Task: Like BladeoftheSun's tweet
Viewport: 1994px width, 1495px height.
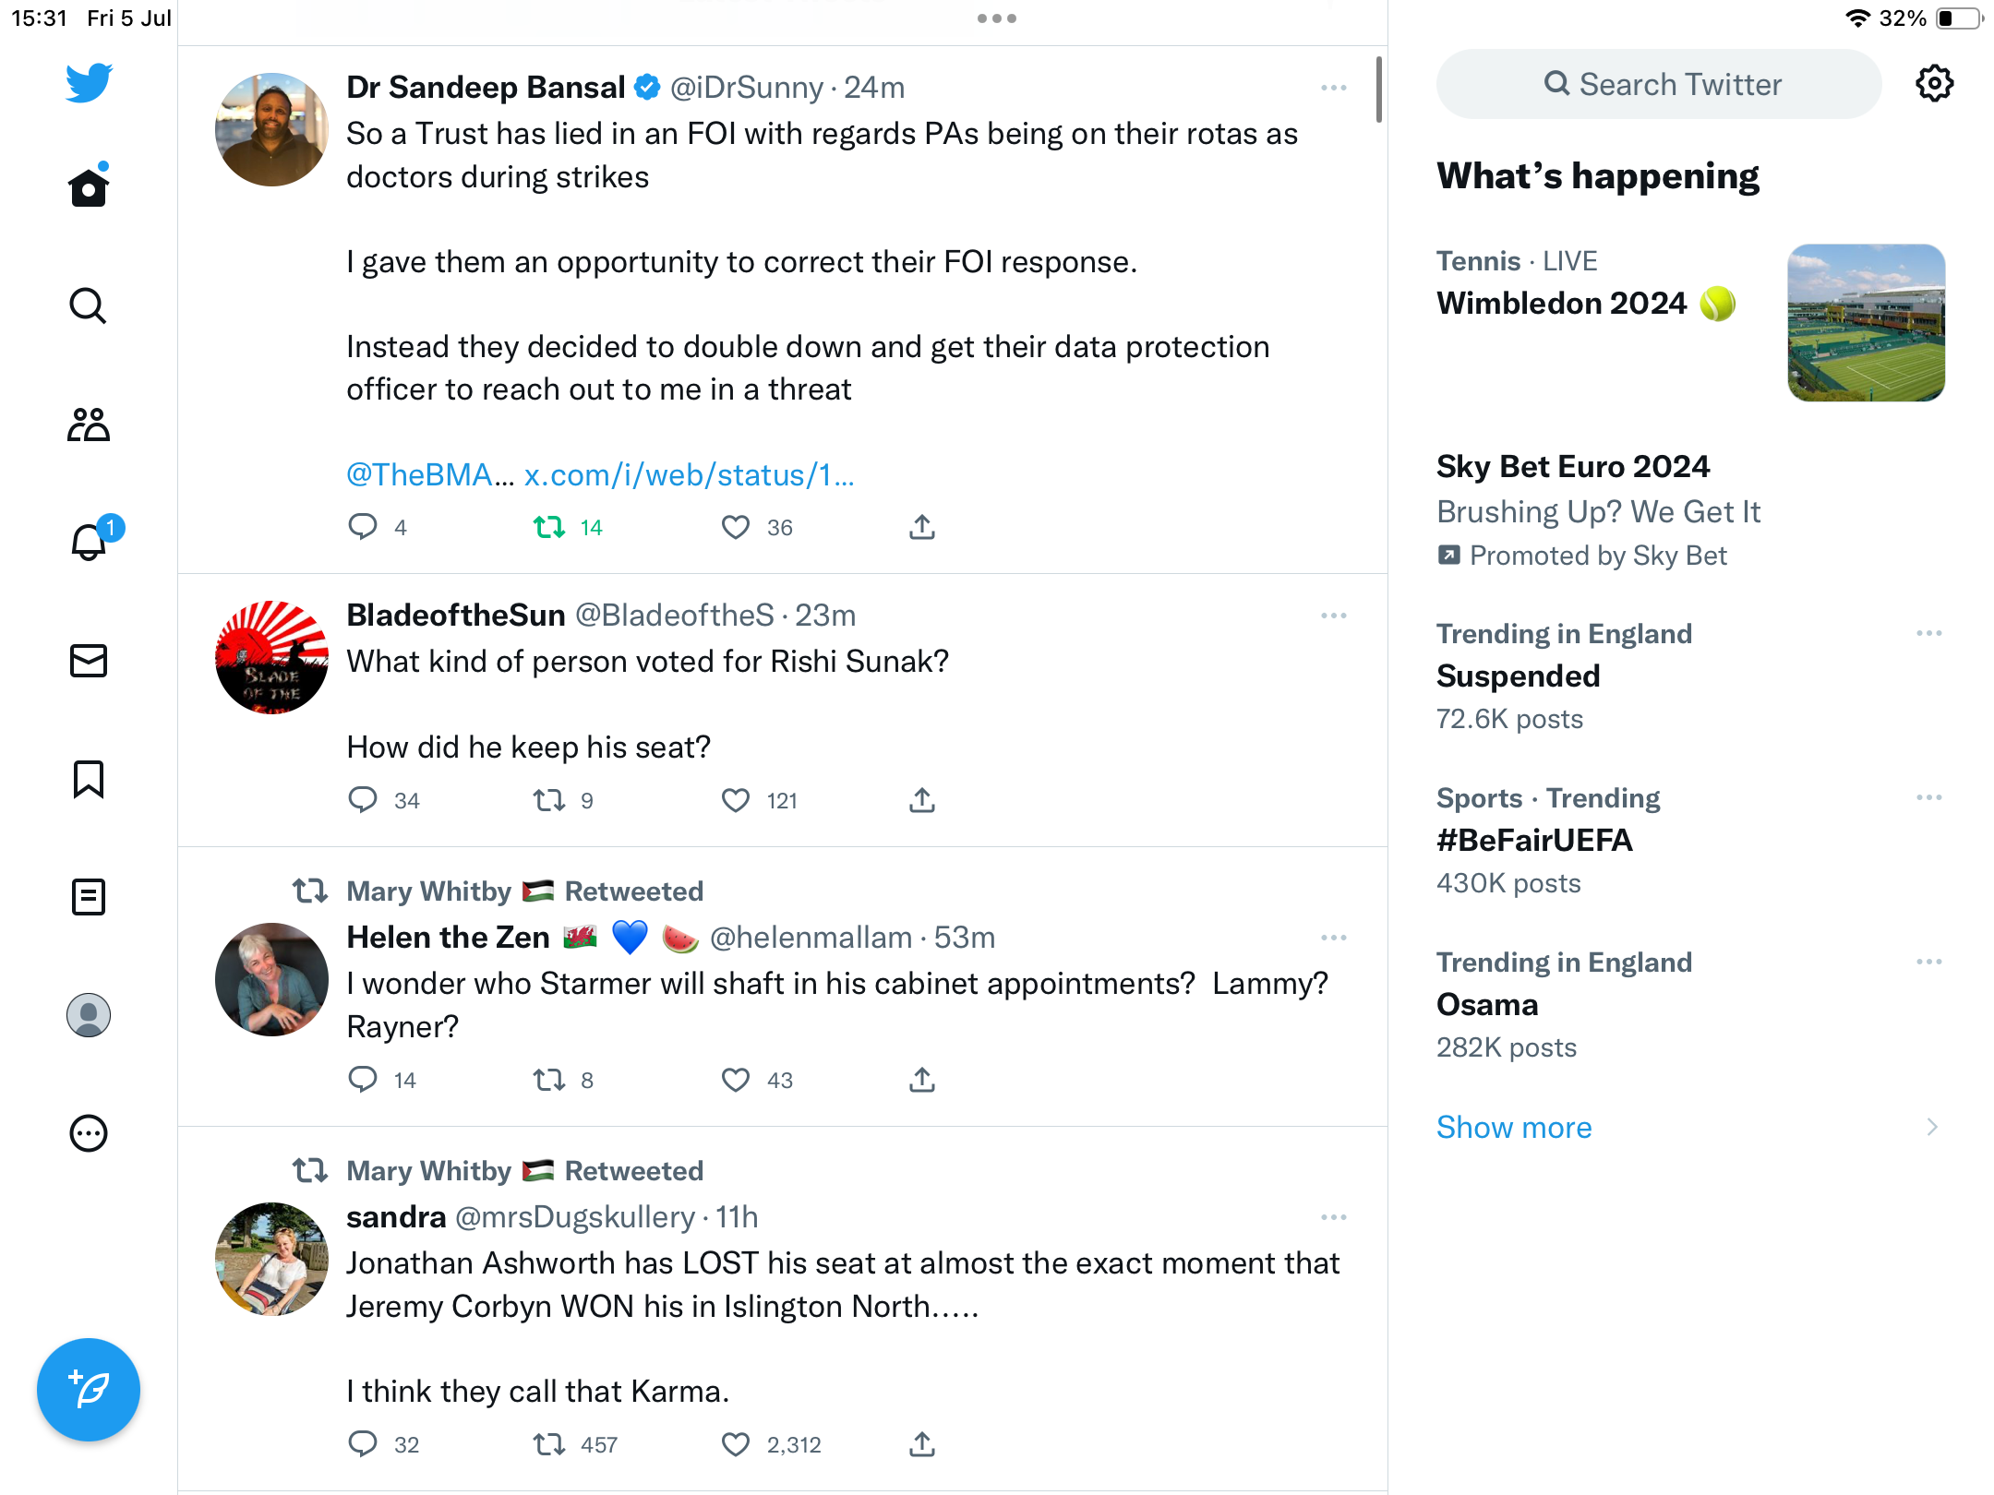Action: pos(736,800)
